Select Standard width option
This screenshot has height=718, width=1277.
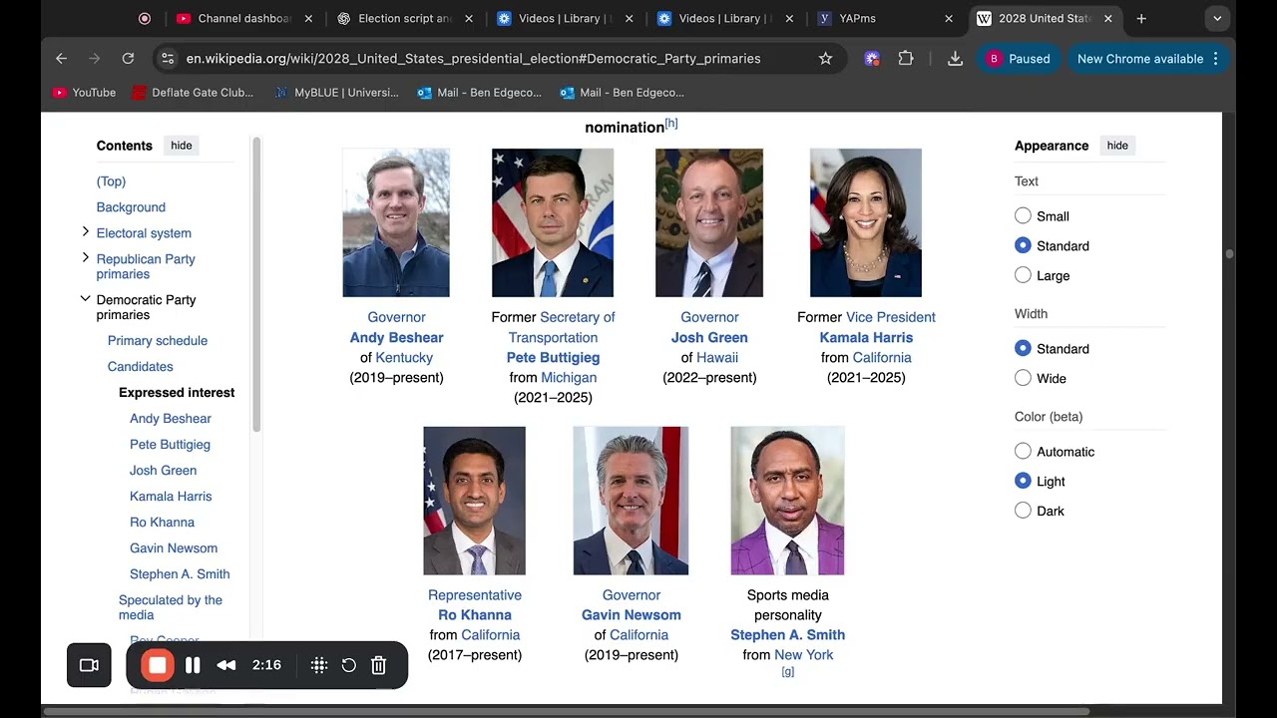click(x=1023, y=348)
